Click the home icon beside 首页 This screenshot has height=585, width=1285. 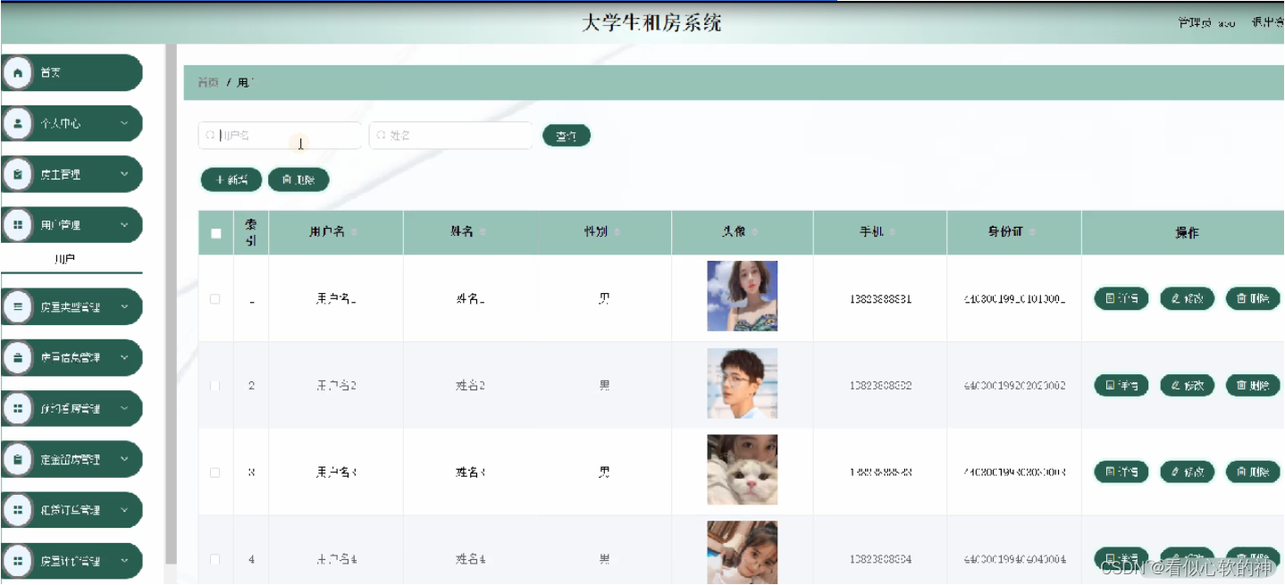(x=18, y=72)
